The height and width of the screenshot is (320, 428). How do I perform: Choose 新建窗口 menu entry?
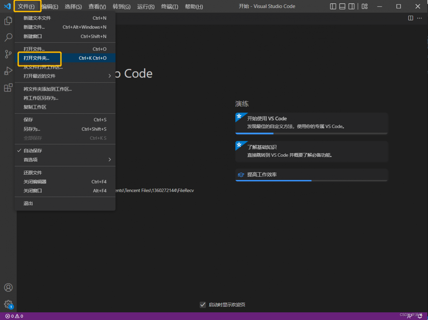tap(65, 36)
